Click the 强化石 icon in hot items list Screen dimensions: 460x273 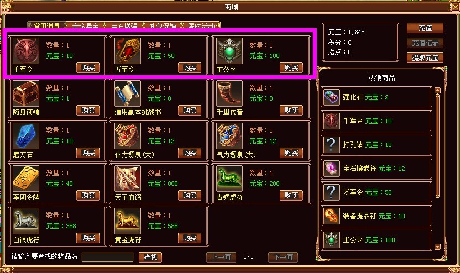tap(332, 97)
